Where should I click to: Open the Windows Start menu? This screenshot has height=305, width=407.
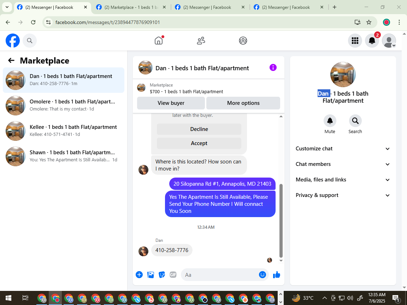click(8, 298)
